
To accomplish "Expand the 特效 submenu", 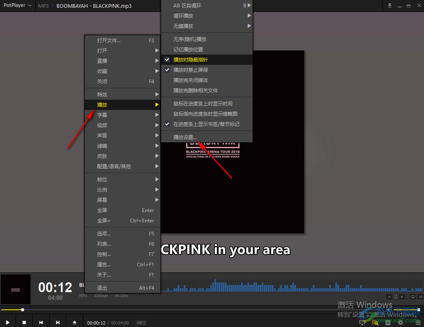I will 123,94.
